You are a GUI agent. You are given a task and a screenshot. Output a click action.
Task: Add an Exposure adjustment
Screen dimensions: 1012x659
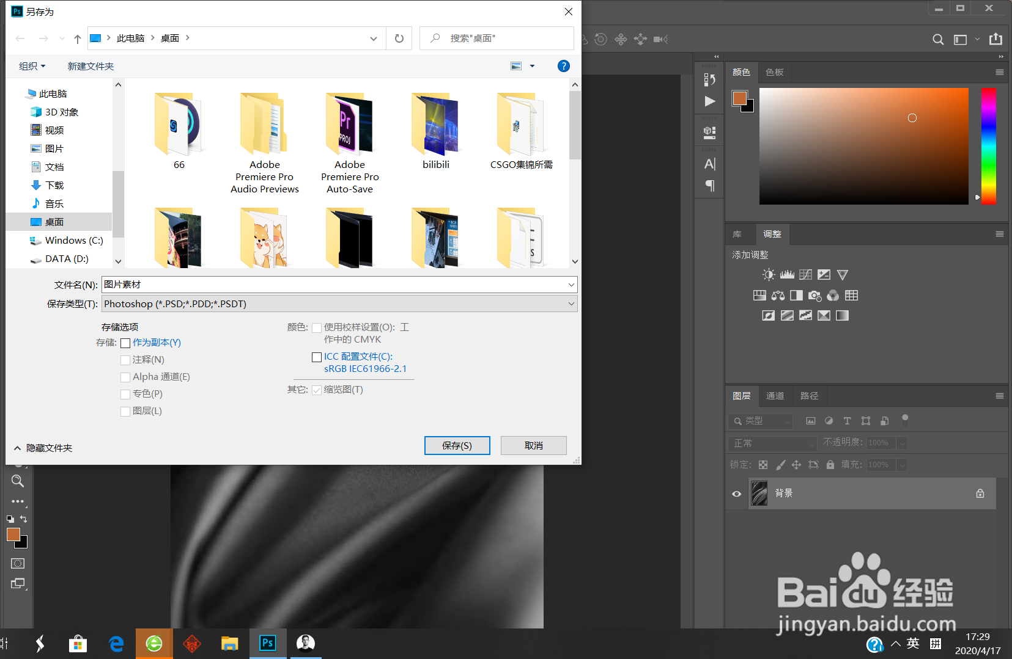824,275
